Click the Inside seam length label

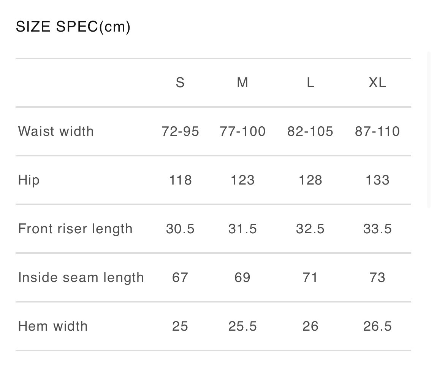81,277
